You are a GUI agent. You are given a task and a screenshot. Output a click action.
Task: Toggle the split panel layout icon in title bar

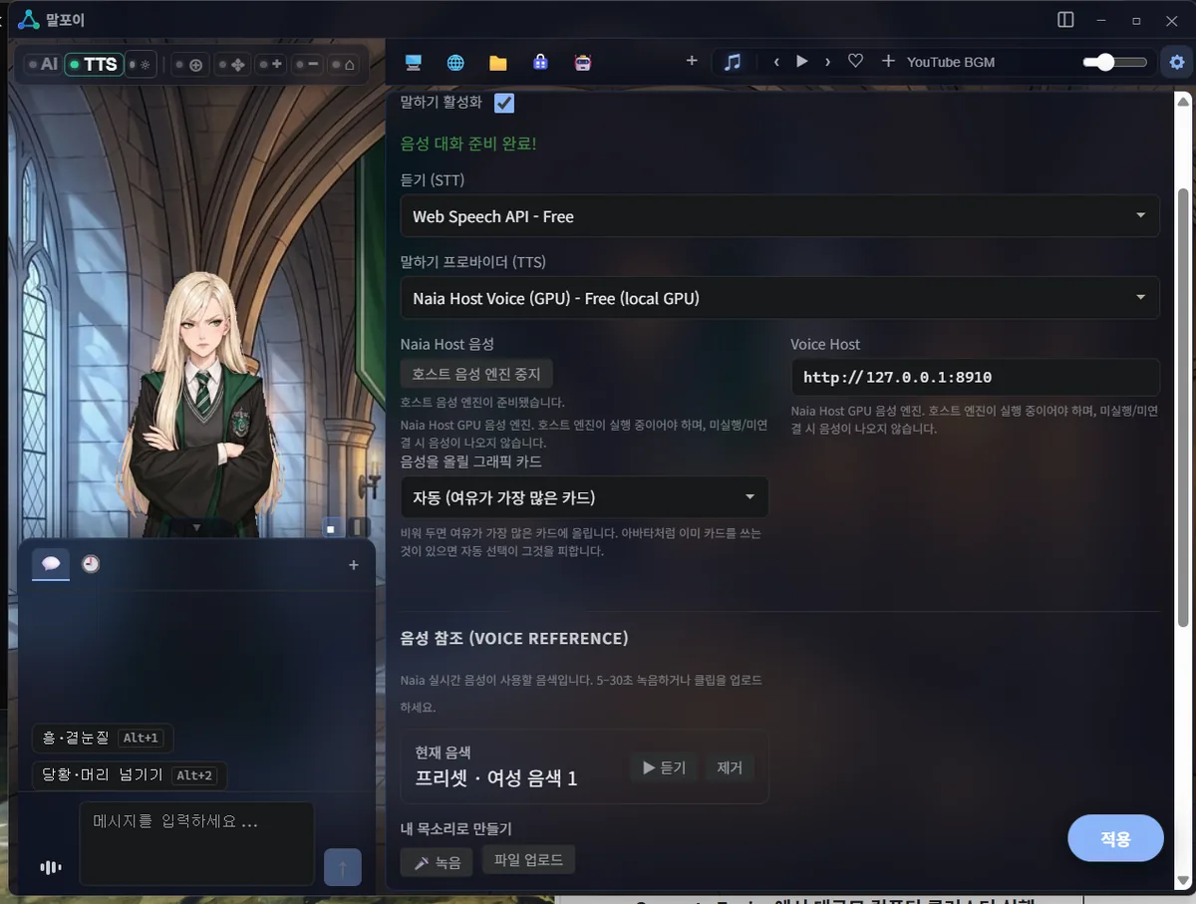coord(1065,20)
